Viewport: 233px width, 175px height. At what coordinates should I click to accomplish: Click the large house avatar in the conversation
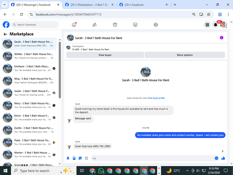pos(145,72)
